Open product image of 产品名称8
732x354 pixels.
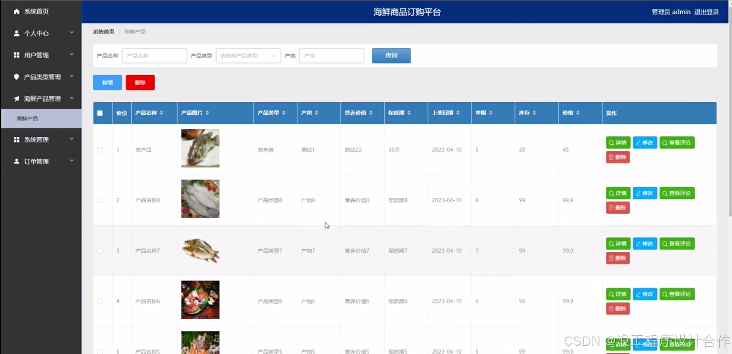[200, 199]
